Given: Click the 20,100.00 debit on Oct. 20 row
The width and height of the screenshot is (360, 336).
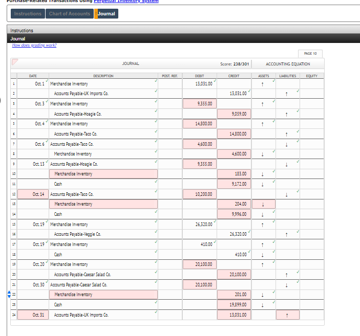Looking at the screenshot, I should point(200,264).
